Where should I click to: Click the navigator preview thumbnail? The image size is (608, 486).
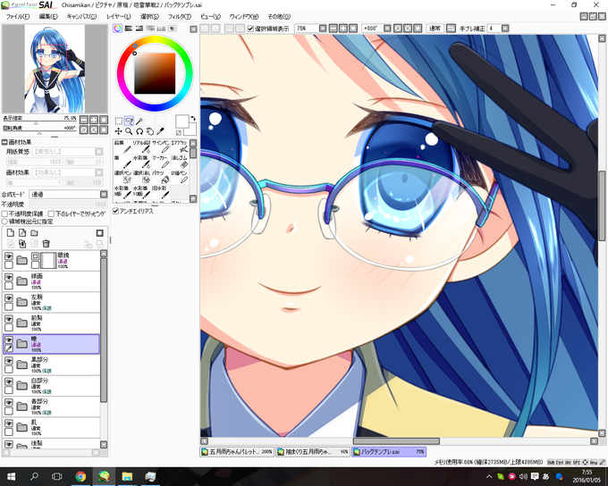coord(55,69)
